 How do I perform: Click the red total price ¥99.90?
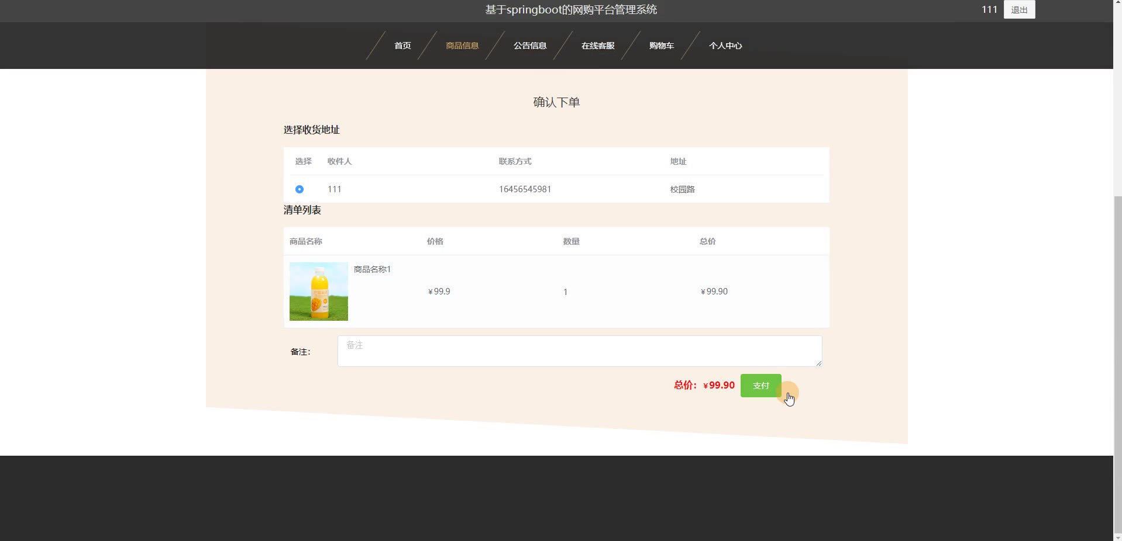(718, 386)
